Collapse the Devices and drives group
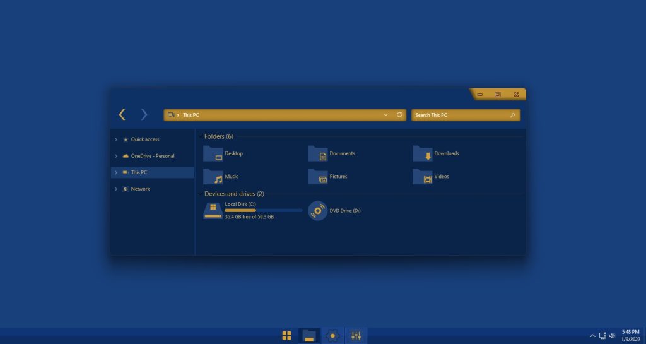 click(200, 194)
